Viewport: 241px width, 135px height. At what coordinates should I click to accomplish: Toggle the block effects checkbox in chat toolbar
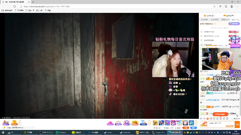pyautogui.click(x=232, y=118)
